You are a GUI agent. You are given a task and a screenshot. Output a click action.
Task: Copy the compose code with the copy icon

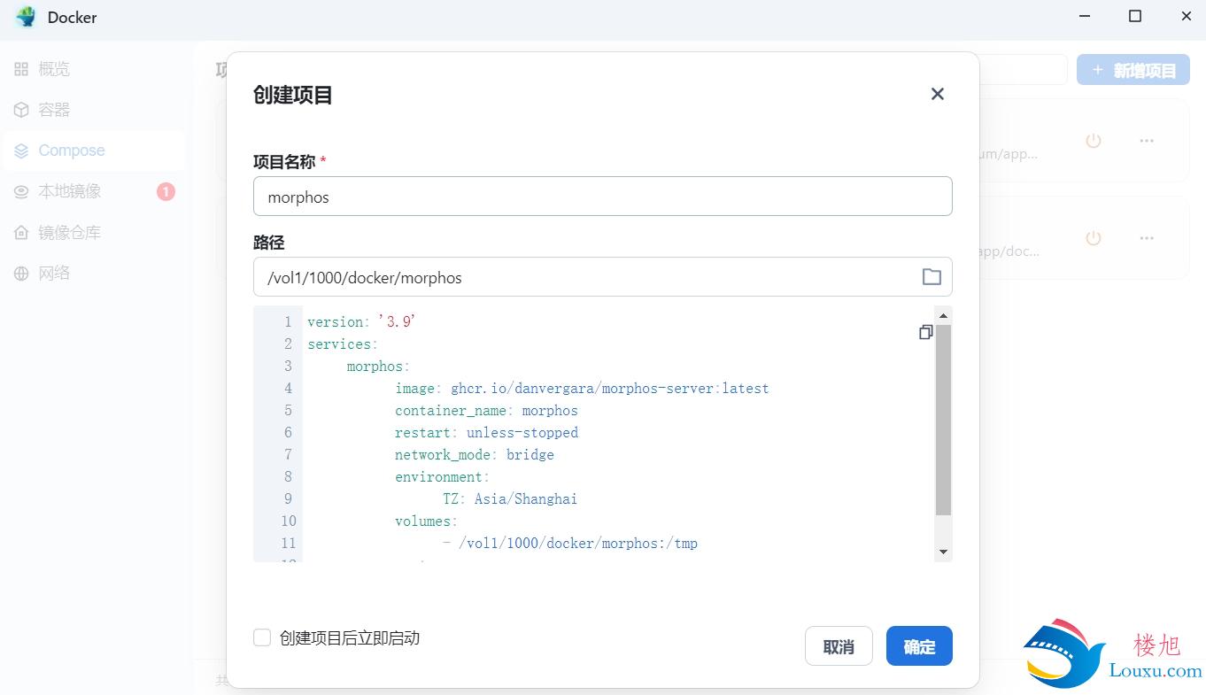click(x=925, y=332)
